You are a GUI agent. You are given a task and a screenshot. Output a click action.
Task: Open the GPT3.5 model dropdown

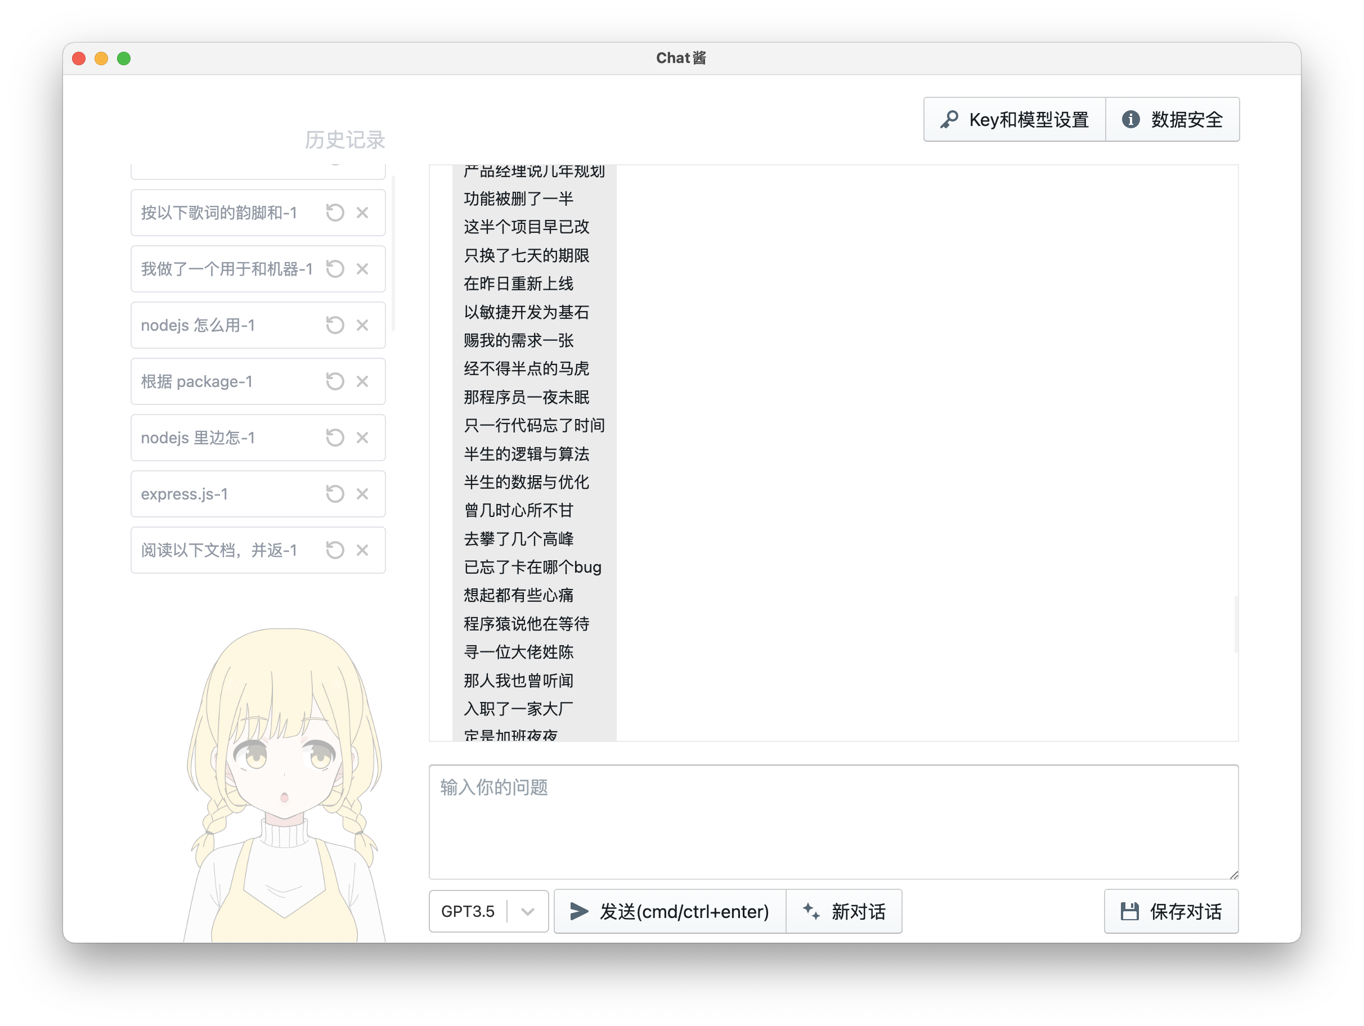[x=468, y=911]
